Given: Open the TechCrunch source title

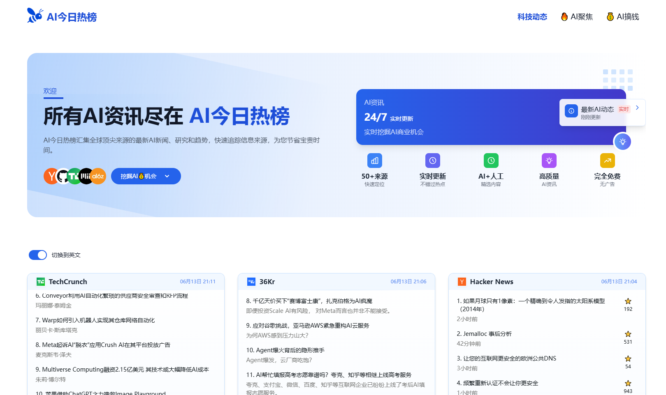Looking at the screenshot, I should click(x=68, y=282).
